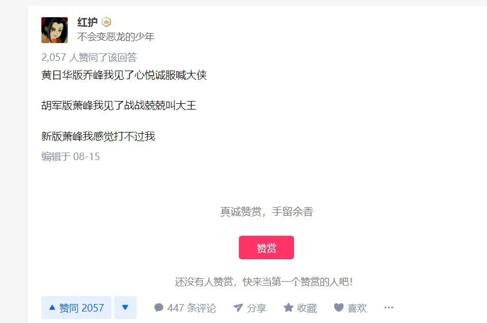Click the upvote triangle icon in 赞同
This screenshot has height=323, width=487.
coord(52,308)
